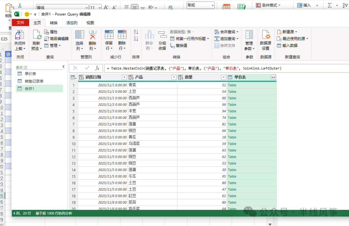The width and height of the screenshot is (349, 226).
Task: Click the 分组依据 group by icon
Action: (x=162, y=35)
